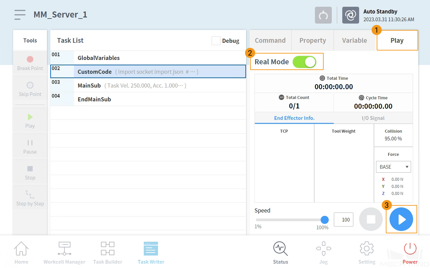430x268 pixels.
Task: Click the Doosan robot status icon
Action: (351, 15)
